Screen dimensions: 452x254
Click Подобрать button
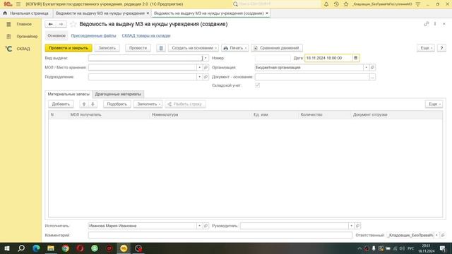(x=117, y=104)
